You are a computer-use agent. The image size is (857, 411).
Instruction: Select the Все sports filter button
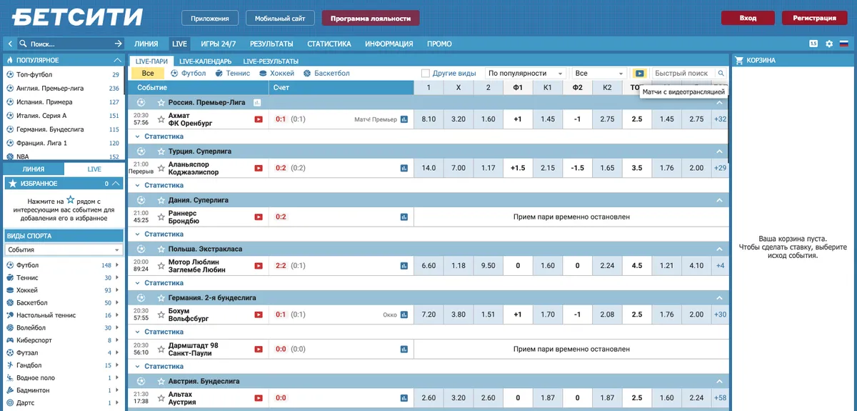(148, 73)
